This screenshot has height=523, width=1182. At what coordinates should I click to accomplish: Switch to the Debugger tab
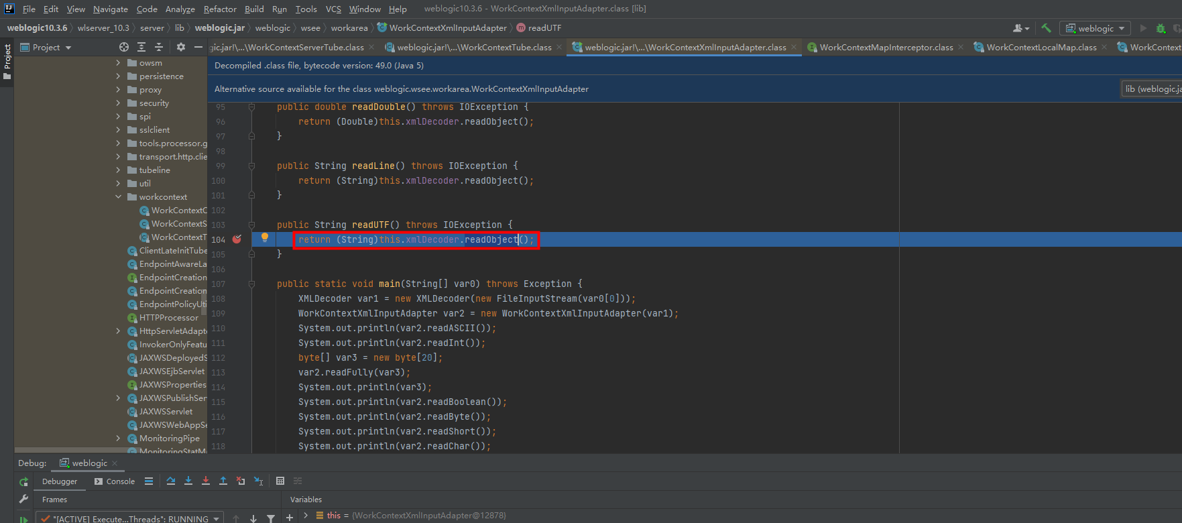tap(60, 481)
